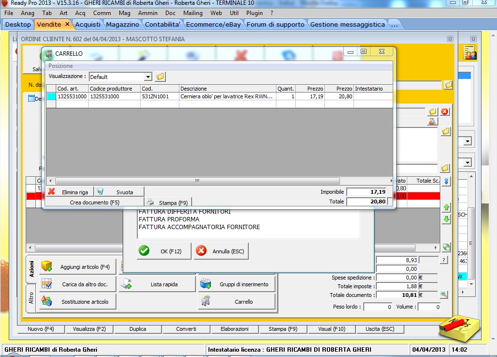This screenshot has height=357, width=497.
Task: Click the Peso lordo input field
Action: click(378, 307)
